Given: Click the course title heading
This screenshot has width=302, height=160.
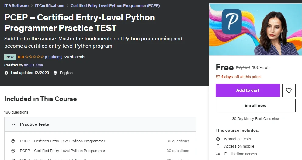Looking at the screenshot, I should 80,22.
